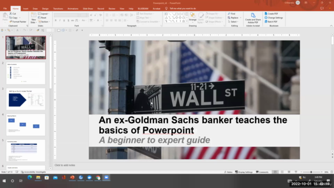Viewport: 334px width, 188px height.
Task: Open Windows Start menu
Action: pyautogui.click(x=4, y=181)
